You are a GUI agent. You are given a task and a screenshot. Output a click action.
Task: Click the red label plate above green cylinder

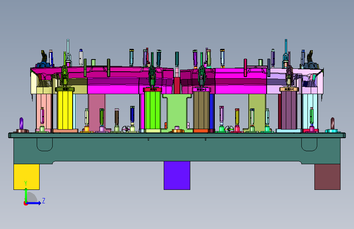[x=153, y=90]
